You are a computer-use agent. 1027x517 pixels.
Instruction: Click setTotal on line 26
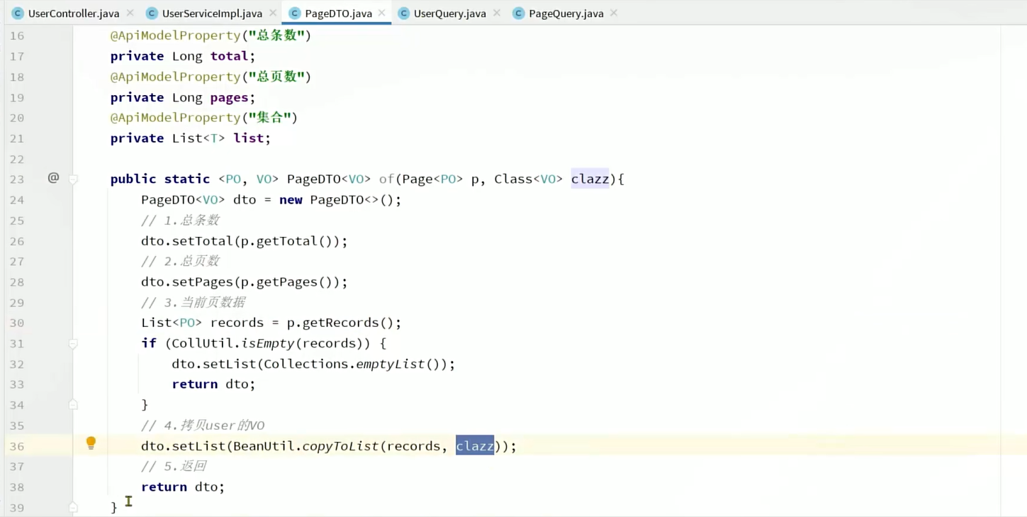(202, 241)
